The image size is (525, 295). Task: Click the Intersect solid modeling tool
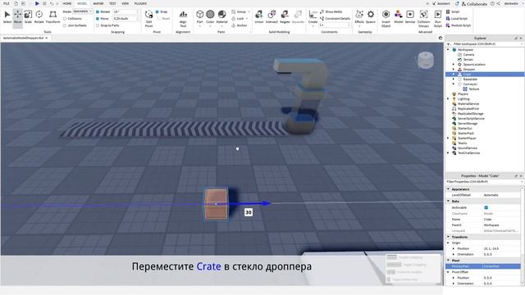pos(272,17)
